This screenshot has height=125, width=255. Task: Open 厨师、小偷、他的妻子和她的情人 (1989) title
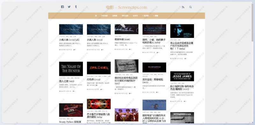[154, 41]
